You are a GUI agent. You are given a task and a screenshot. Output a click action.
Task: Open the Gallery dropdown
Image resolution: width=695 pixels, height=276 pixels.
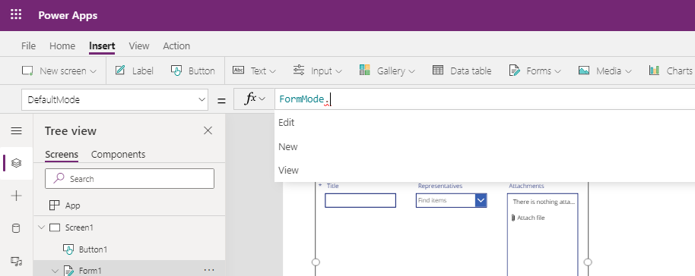(x=387, y=71)
